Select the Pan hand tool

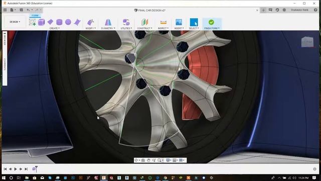coord(148,160)
